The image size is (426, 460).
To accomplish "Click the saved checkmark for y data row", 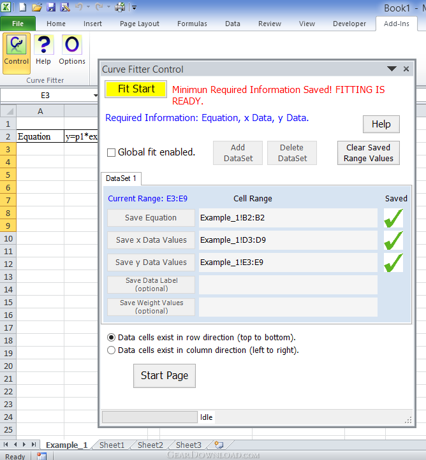I will (x=393, y=262).
